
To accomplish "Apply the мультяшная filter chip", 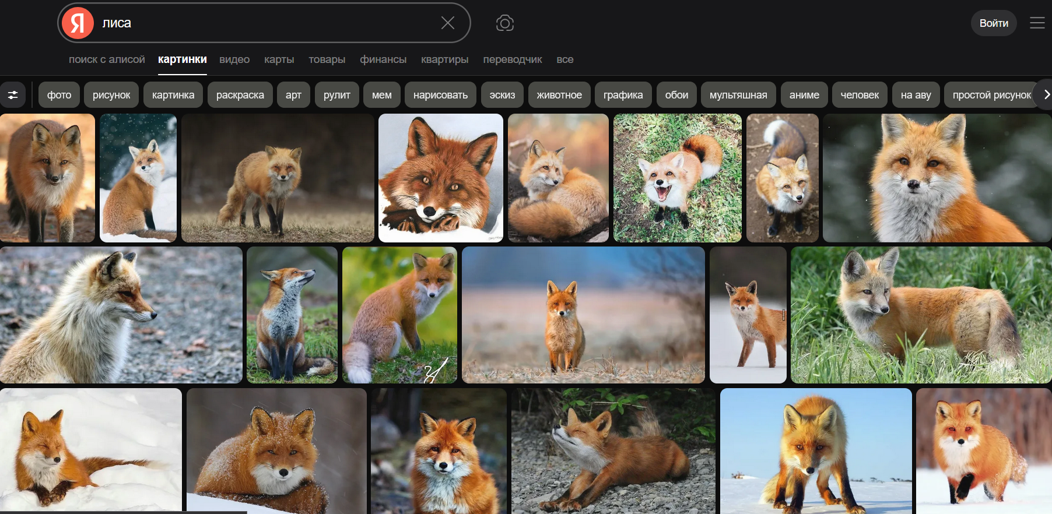I will click(738, 94).
